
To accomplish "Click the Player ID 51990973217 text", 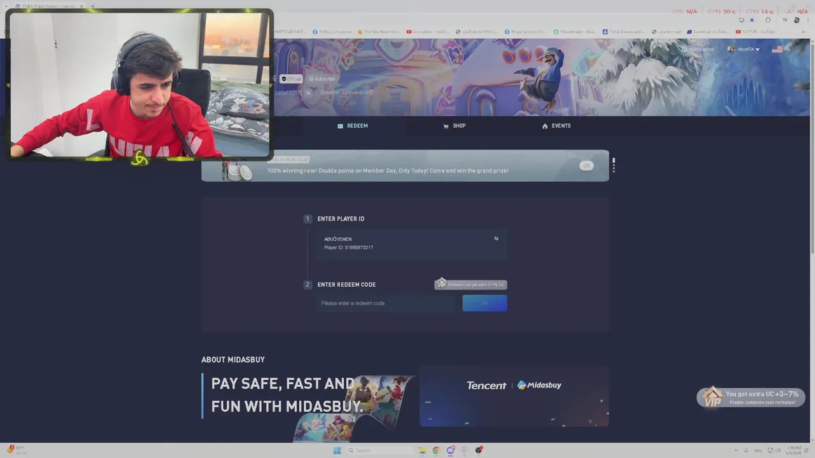I will pyautogui.click(x=348, y=247).
